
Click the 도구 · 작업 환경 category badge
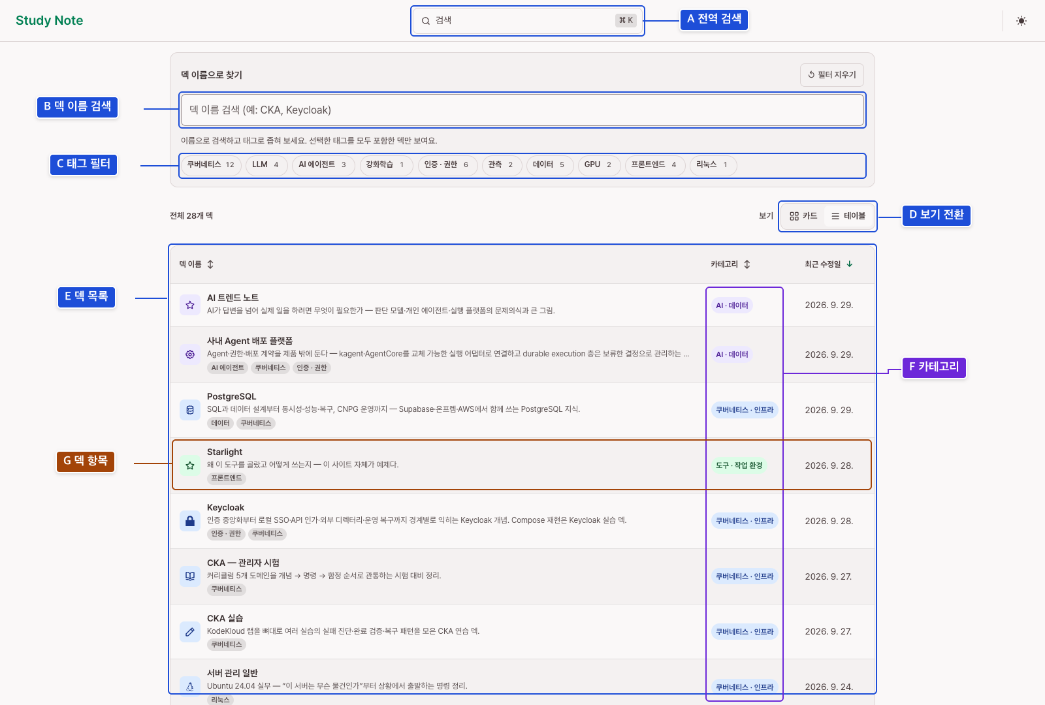(x=739, y=465)
